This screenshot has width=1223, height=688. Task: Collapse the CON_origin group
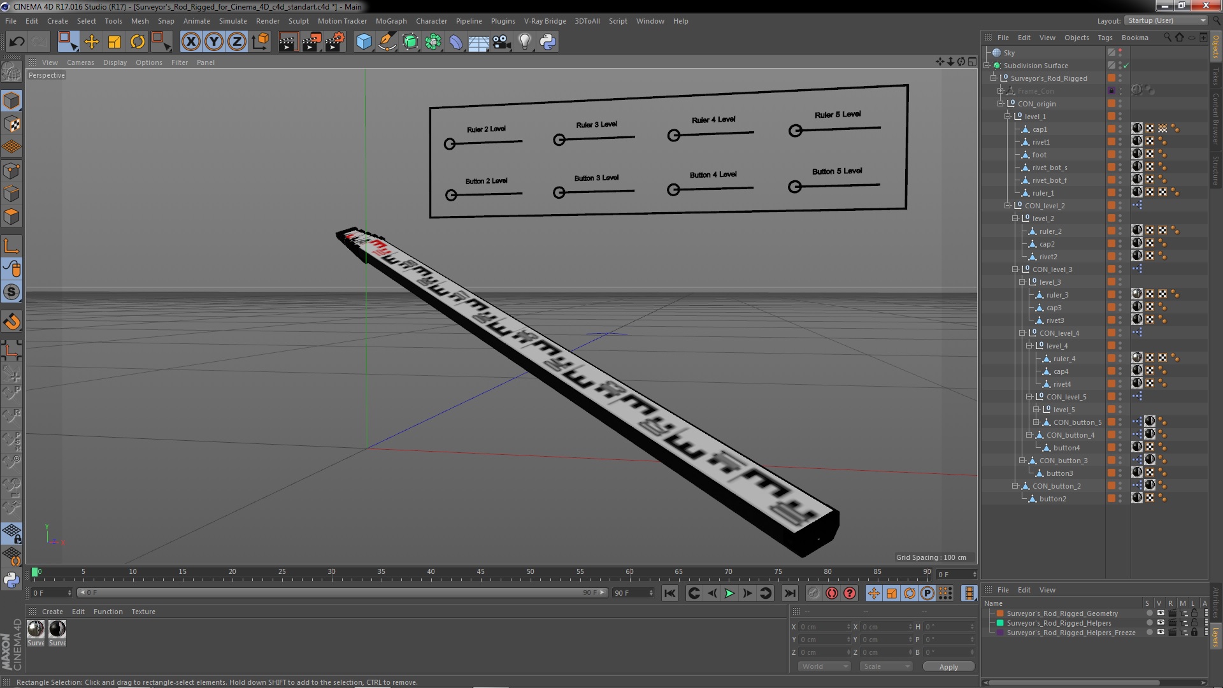[x=1001, y=104]
